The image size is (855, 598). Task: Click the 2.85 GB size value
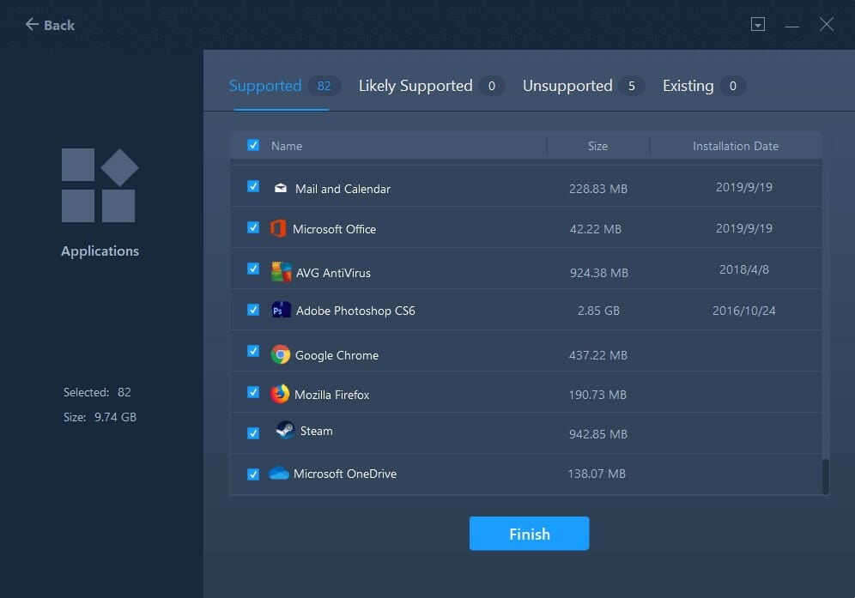click(598, 311)
